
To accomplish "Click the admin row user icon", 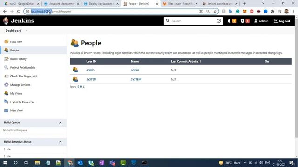I will (x=75, y=70).
